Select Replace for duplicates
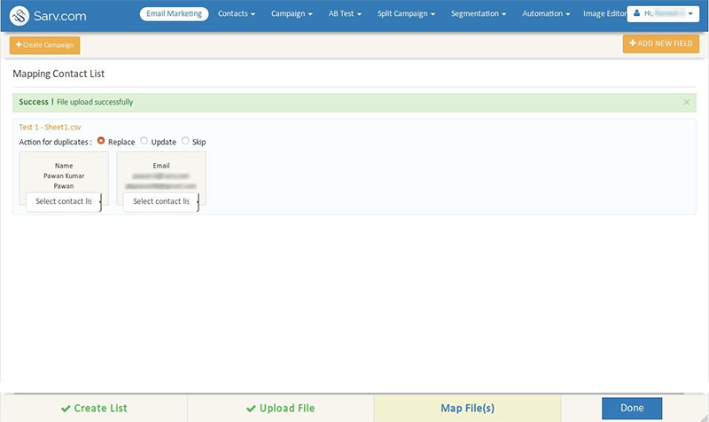This screenshot has width=709, height=422. click(101, 141)
